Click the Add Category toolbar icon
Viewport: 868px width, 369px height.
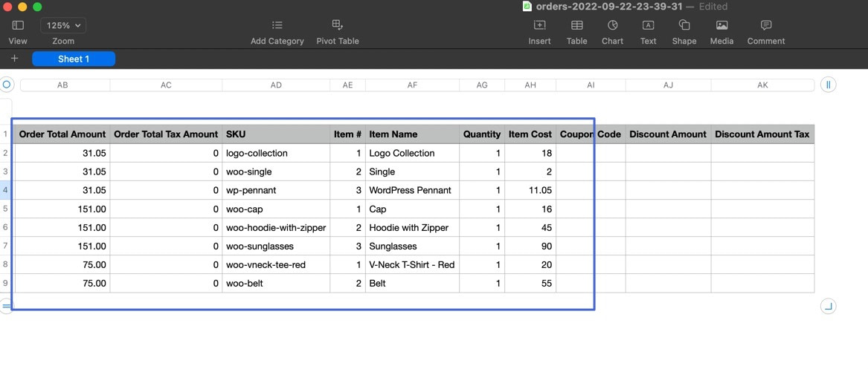[x=277, y=25]
